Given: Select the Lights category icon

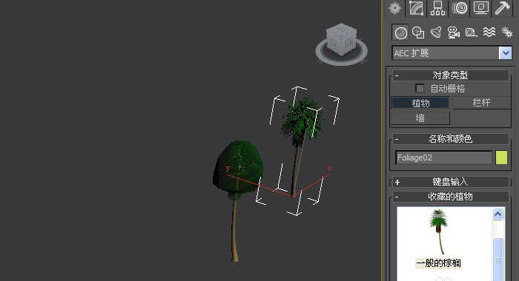Looking at the screenshot, I should pyautogui.click(x=436, y=33).
